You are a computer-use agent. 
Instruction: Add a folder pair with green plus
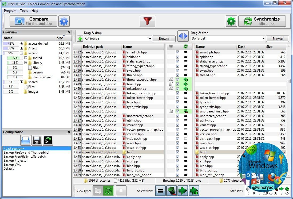[80, 39]
